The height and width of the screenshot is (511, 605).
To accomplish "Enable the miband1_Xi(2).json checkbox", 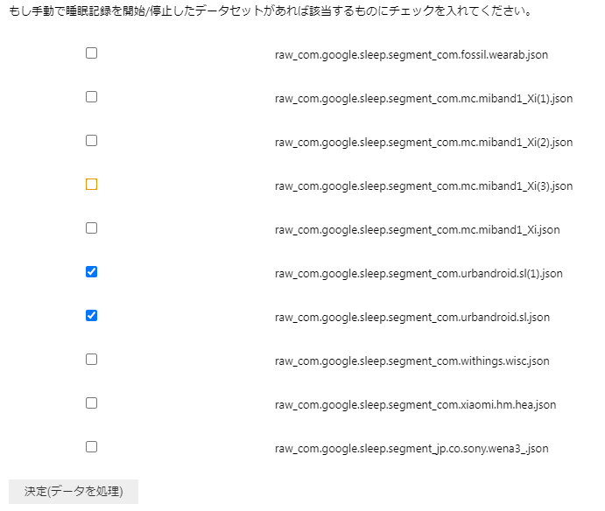I will pyautogui.click(x=91, y=141).
